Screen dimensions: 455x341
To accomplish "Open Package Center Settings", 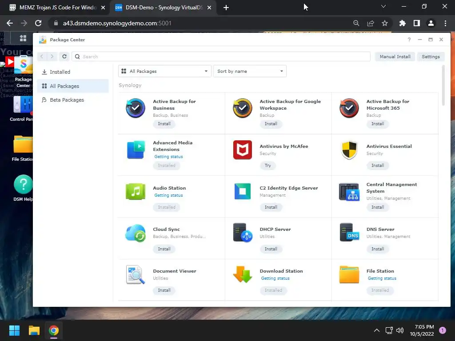I will (431, 56).
